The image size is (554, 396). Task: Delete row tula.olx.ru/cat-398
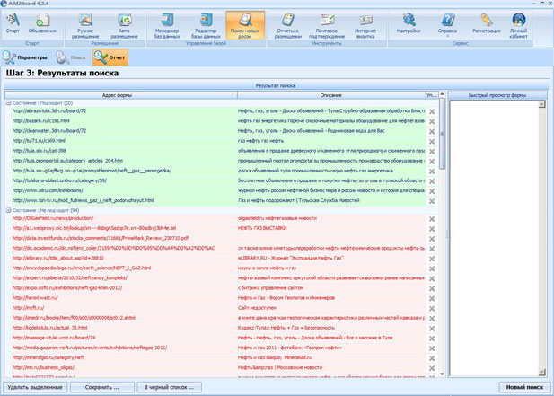[432, 151]
